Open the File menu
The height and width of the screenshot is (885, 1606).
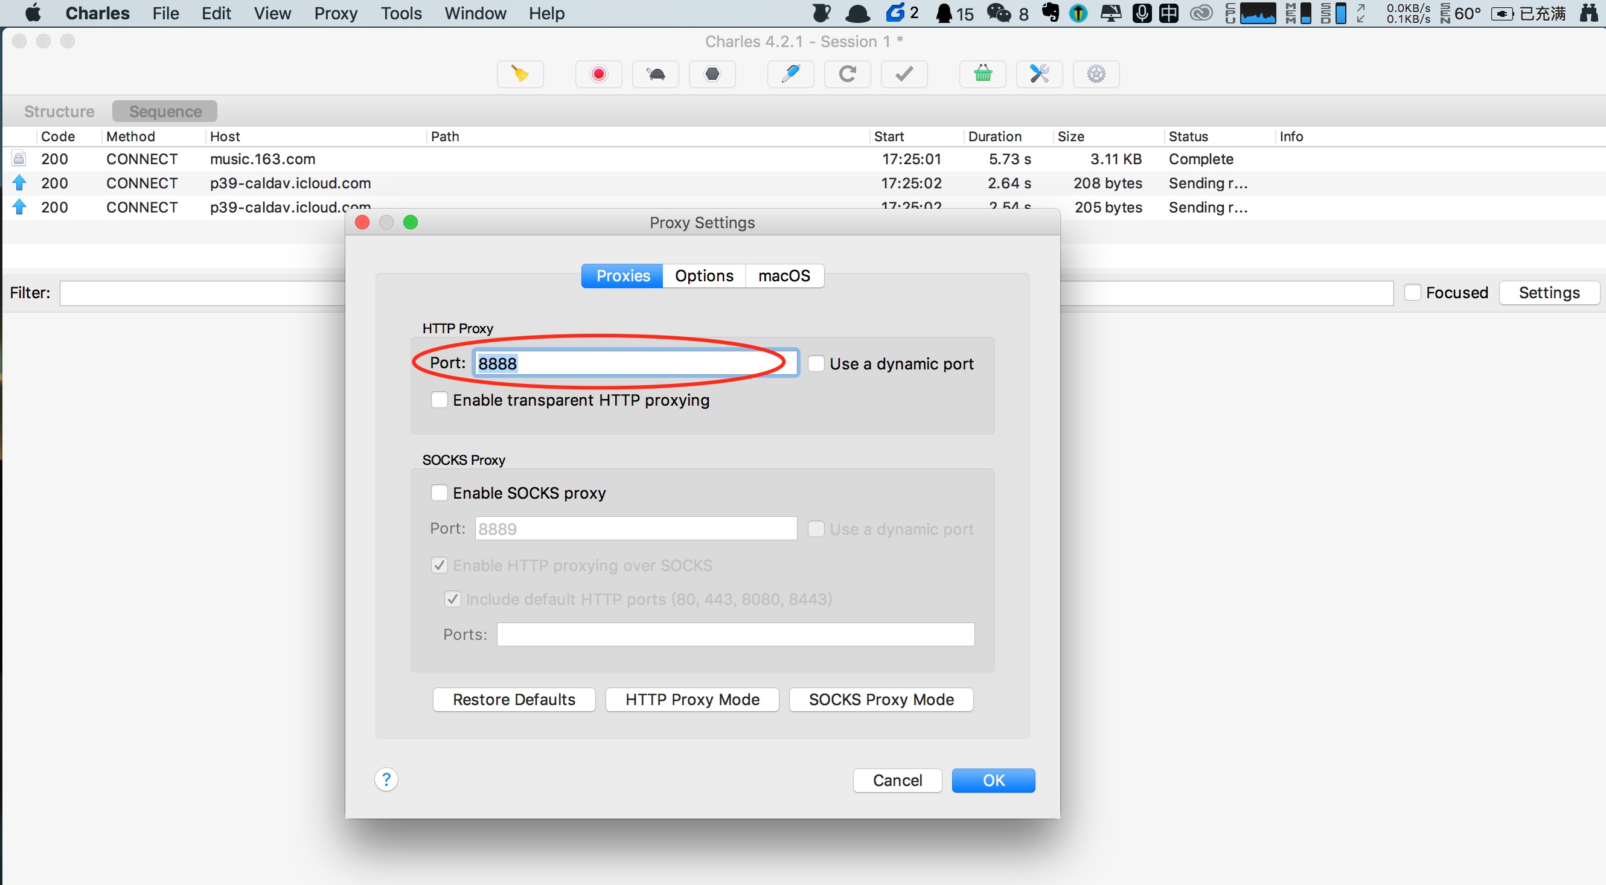pyautogui.click(x=166, y=13)
